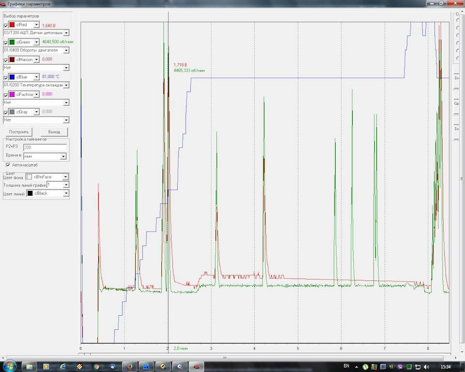The height and width of the screenshot is (372, 465).
Task: Click the EN language indicator
Action: 346,366
